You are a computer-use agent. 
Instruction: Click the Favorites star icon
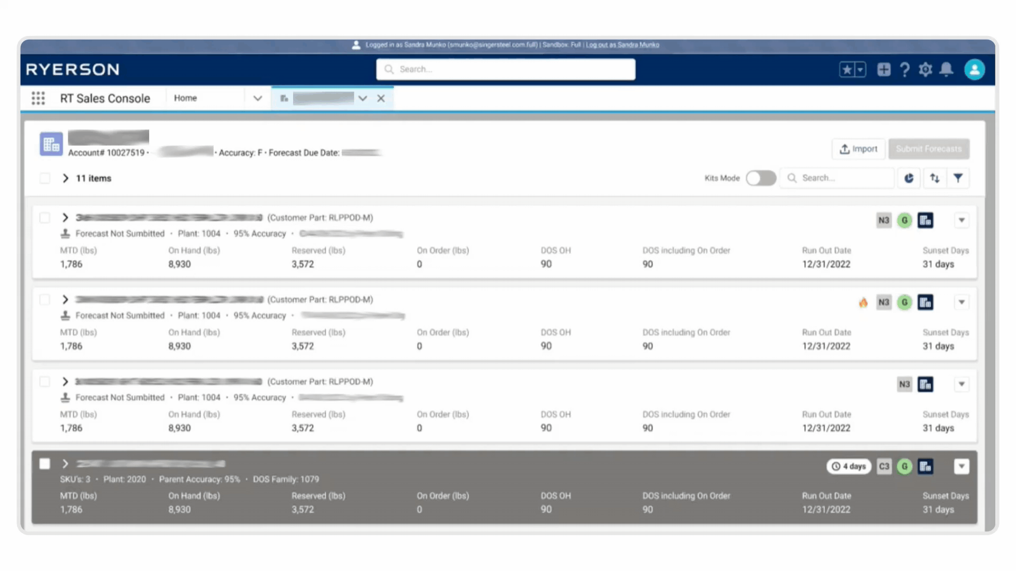847,69
